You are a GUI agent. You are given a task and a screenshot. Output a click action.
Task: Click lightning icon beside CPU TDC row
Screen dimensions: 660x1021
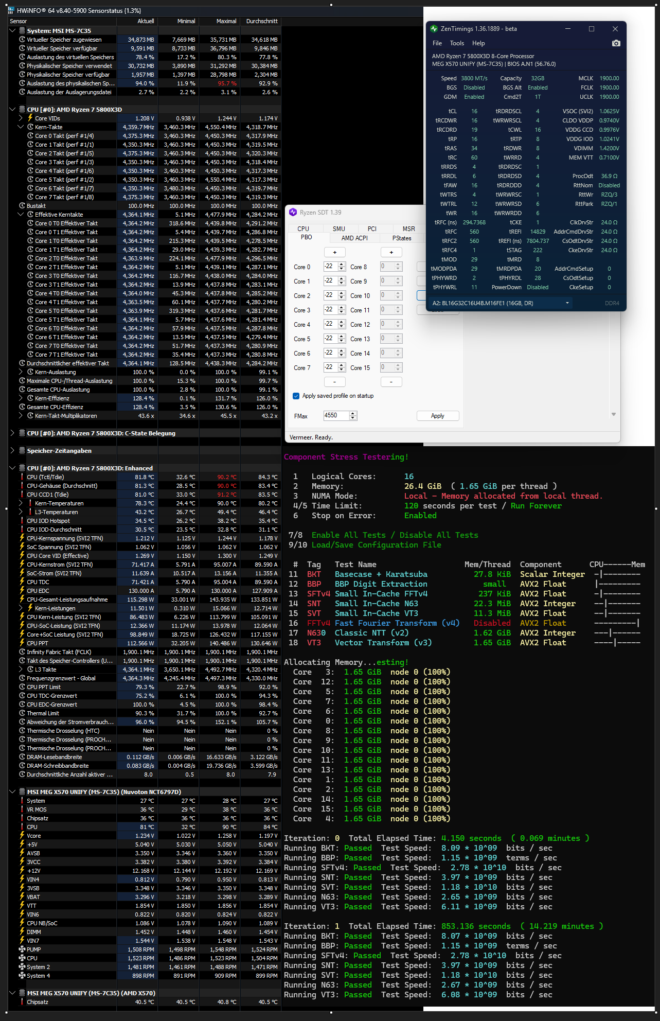(x=22, y=582)
